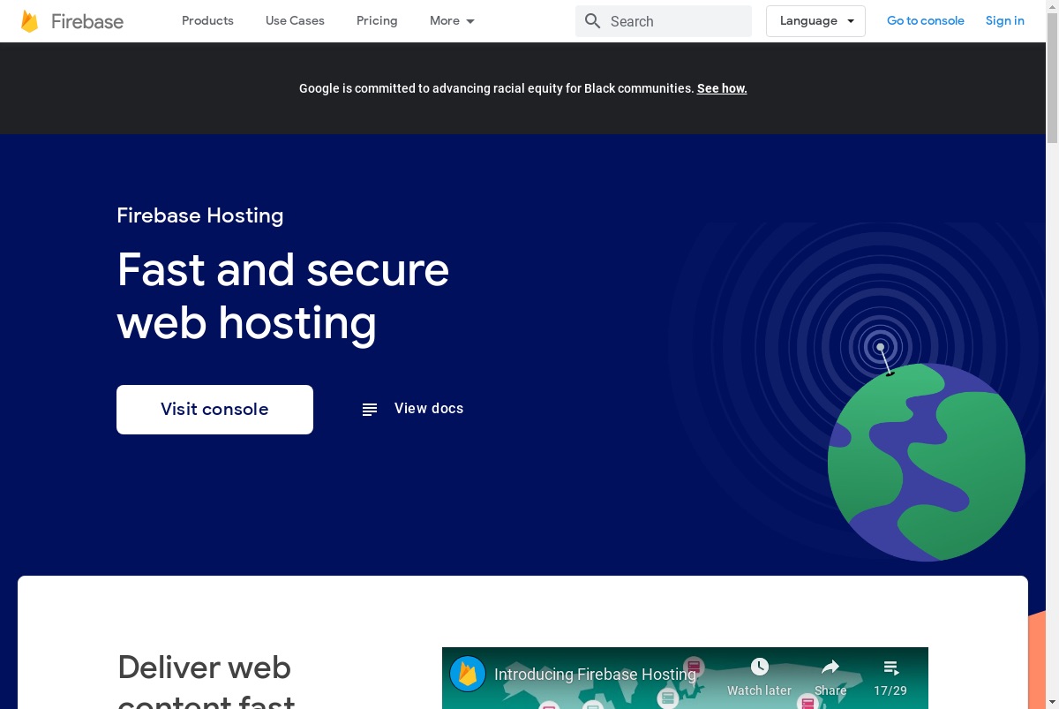Click the Firebase Hosting subtitle text
The image size is (1059, 709).
(x=200, y=215)
